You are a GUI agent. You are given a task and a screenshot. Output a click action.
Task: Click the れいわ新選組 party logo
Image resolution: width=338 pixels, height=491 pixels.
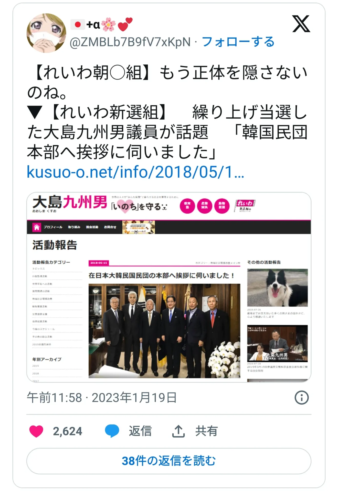pyautogui.click(x=245, y=206)
